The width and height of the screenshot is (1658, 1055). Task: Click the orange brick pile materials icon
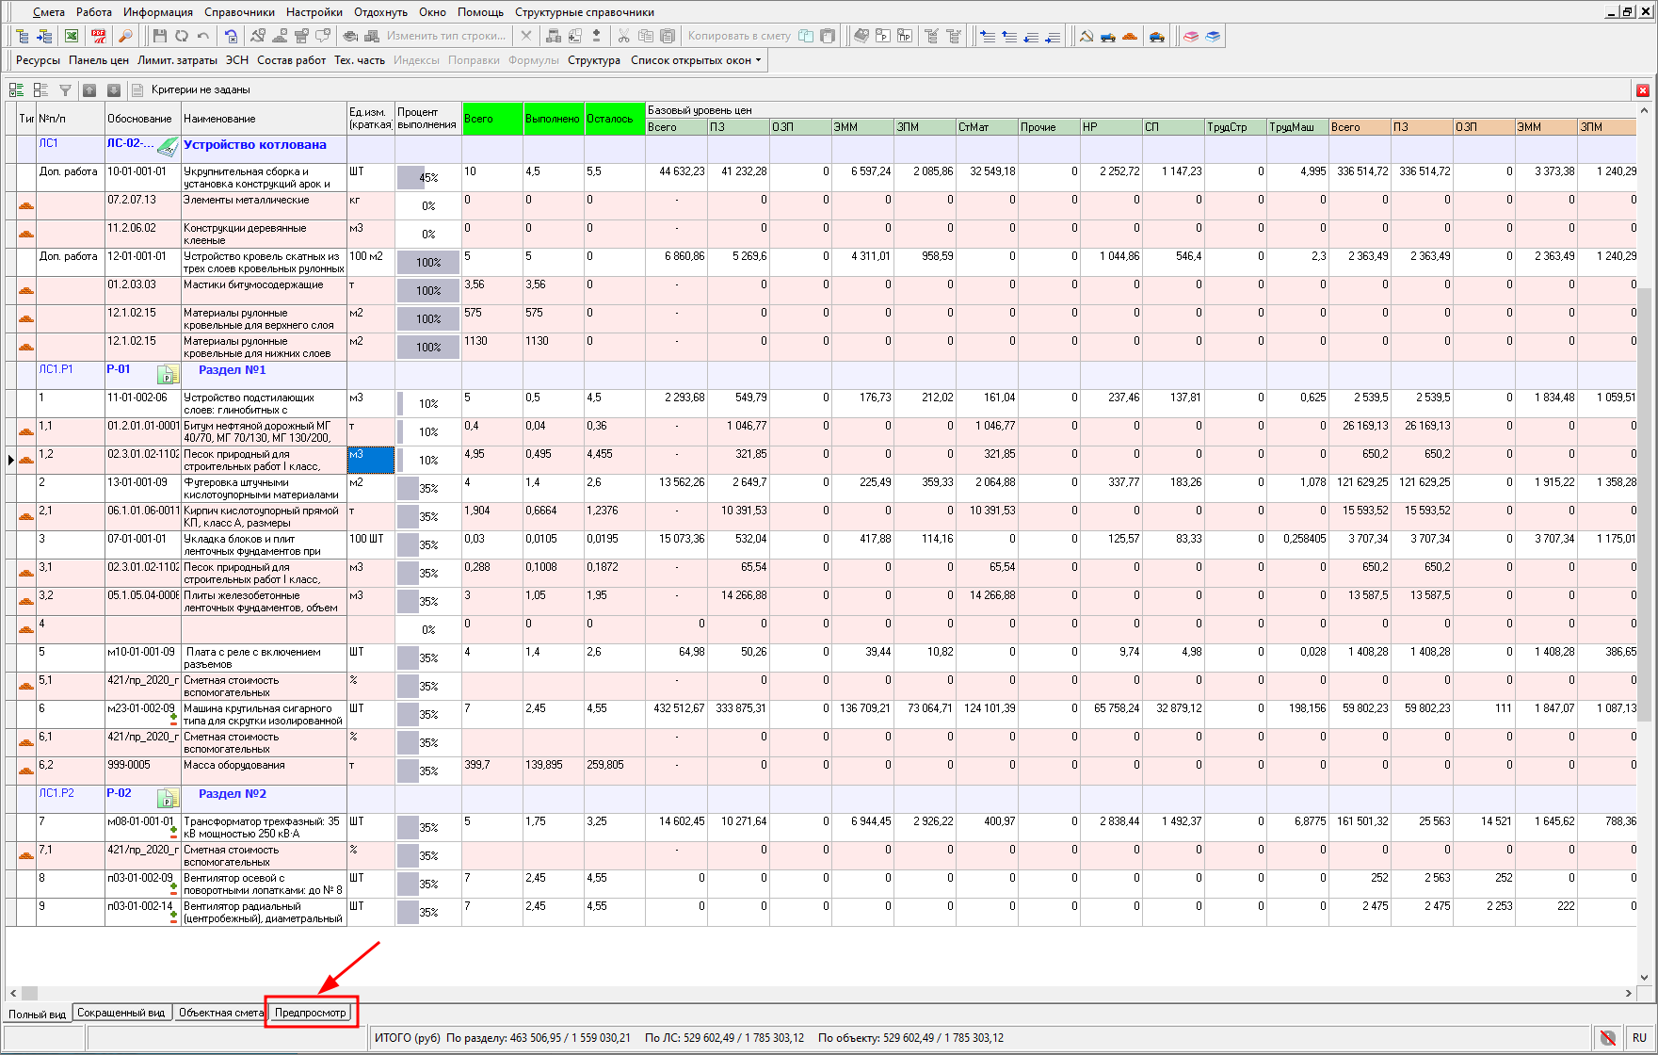[1130, 36]
